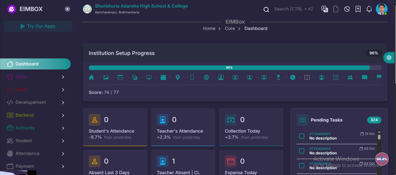Check the 13 Oct attendance task checkbox
396x175 pixels.
[302, 136]
